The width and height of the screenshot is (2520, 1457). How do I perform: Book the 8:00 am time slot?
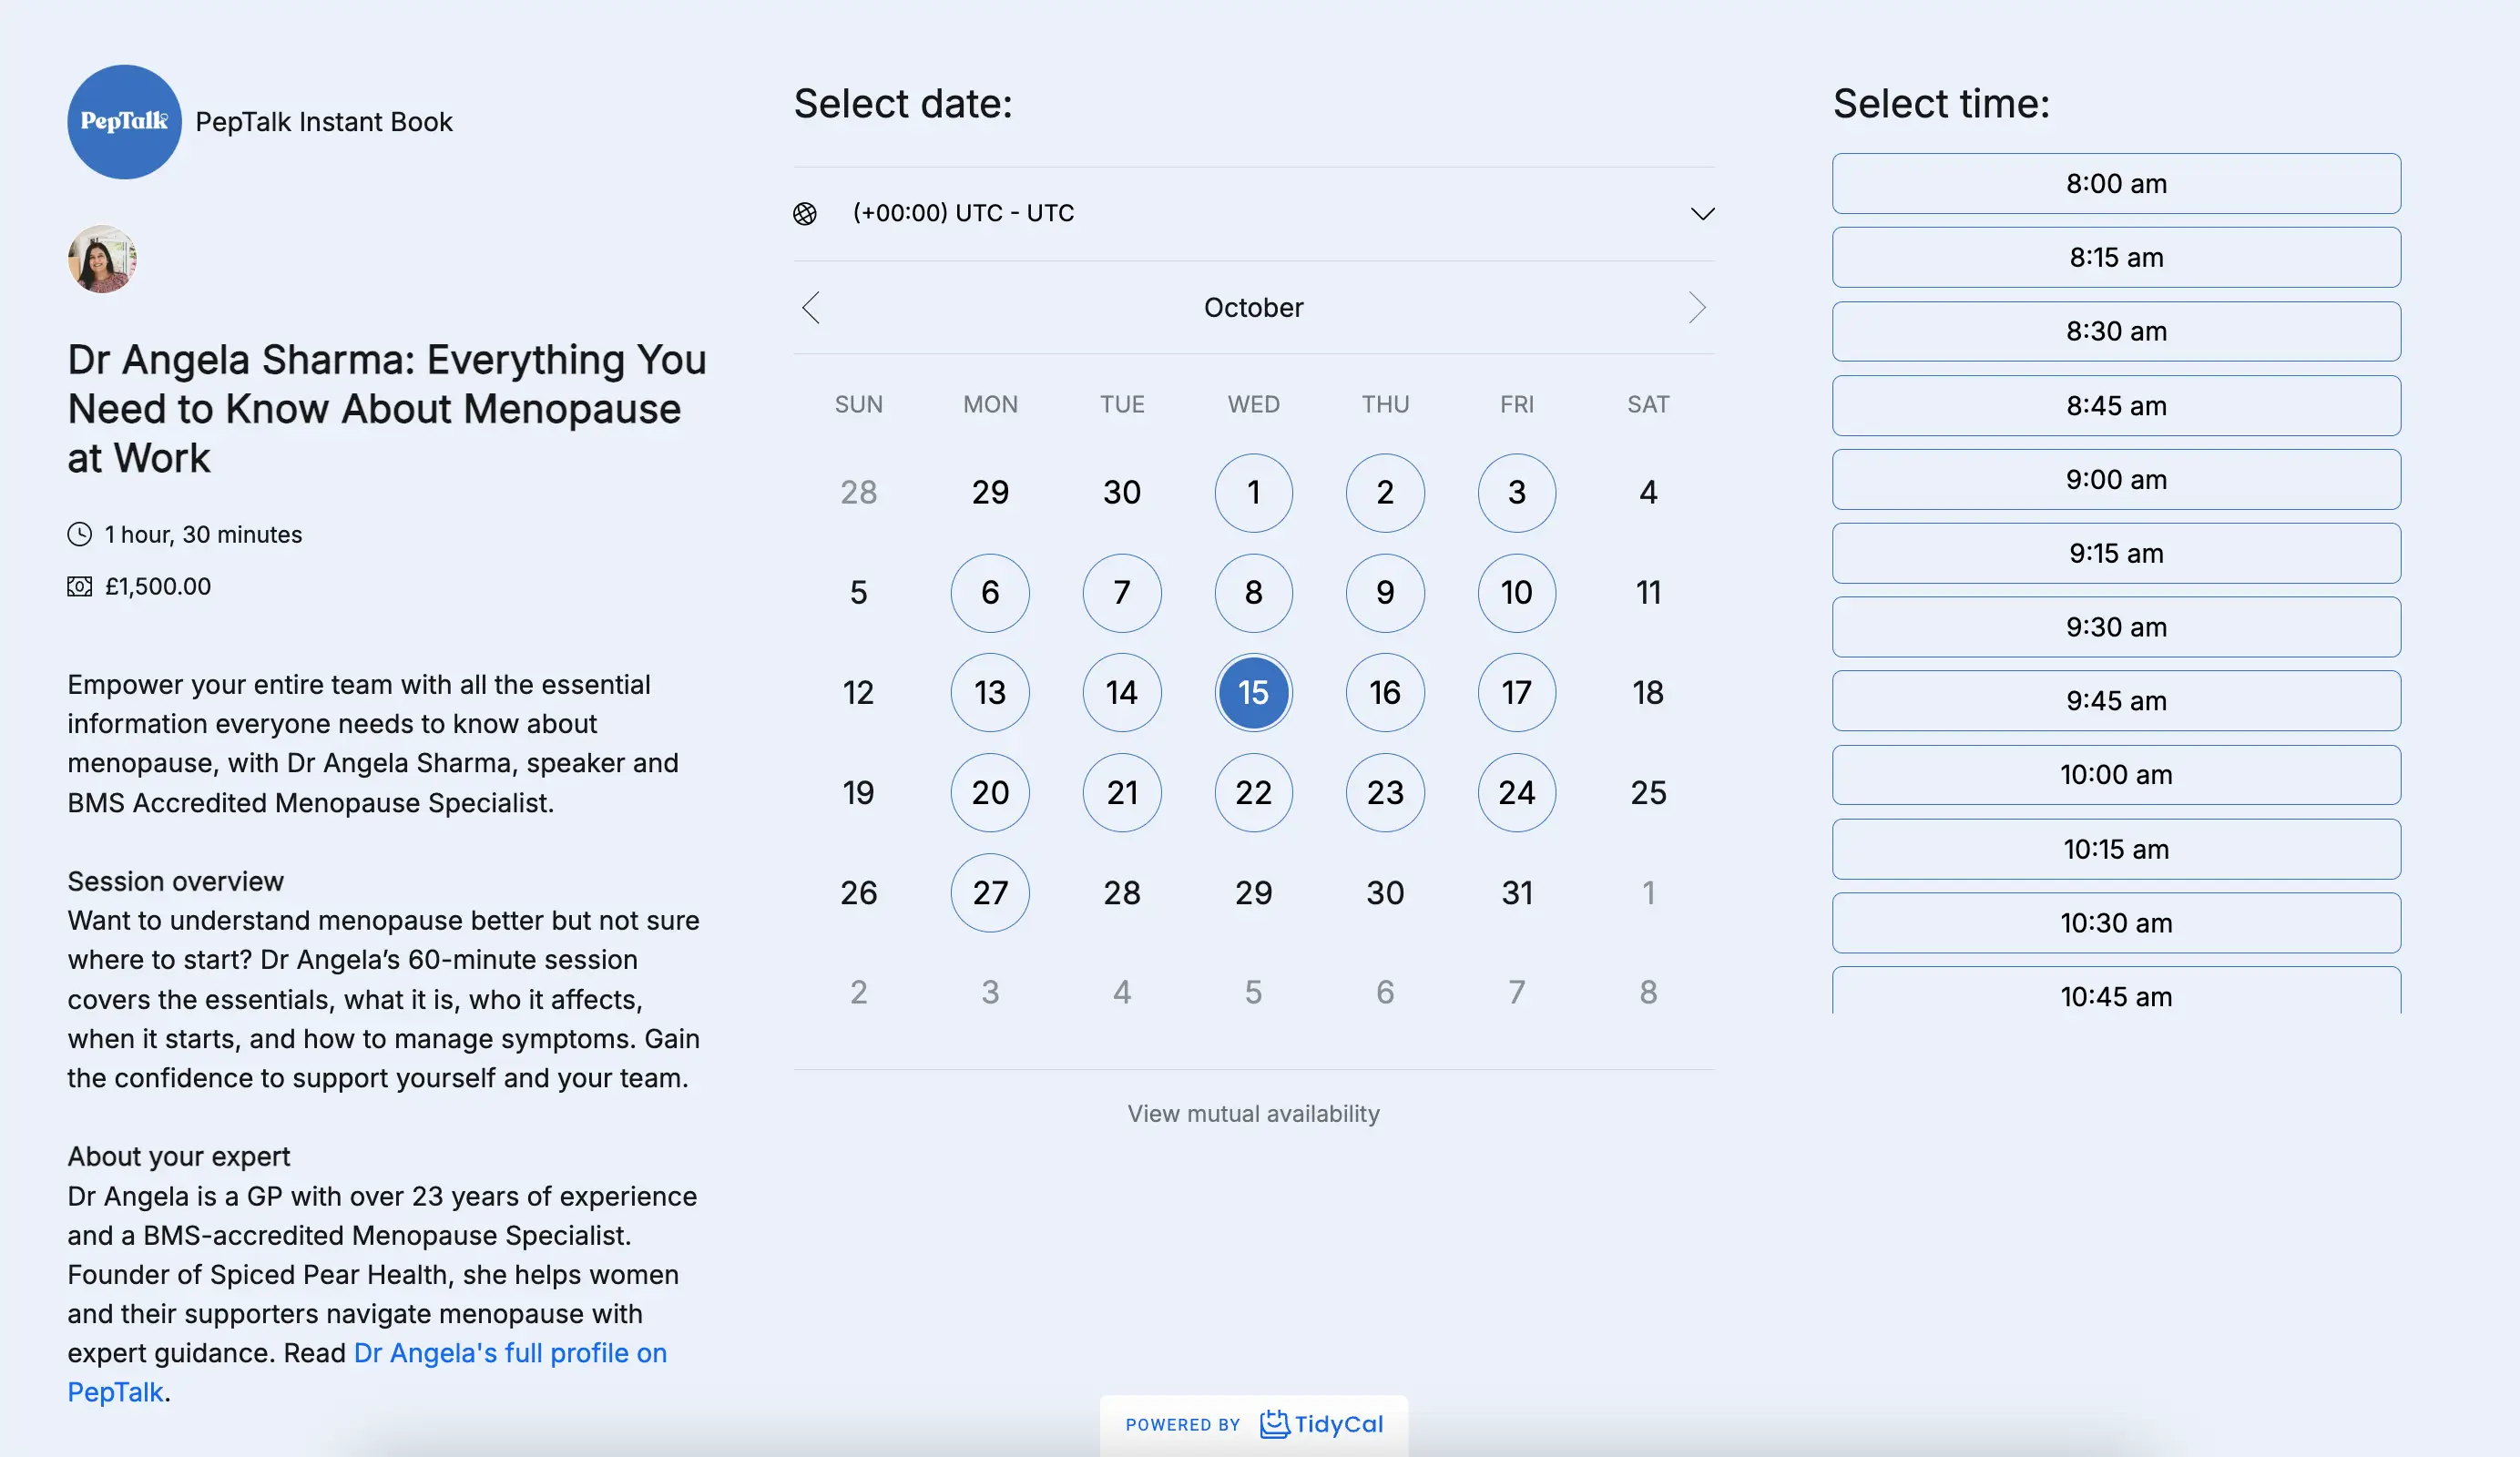[x=2116, y=184]
